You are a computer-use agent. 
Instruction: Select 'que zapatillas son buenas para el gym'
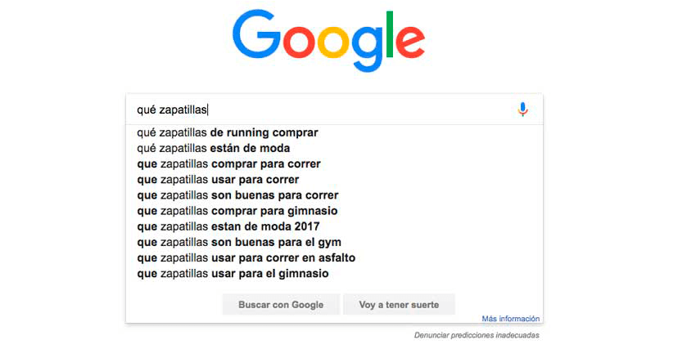pyautogui.click(x=239, y=242)
